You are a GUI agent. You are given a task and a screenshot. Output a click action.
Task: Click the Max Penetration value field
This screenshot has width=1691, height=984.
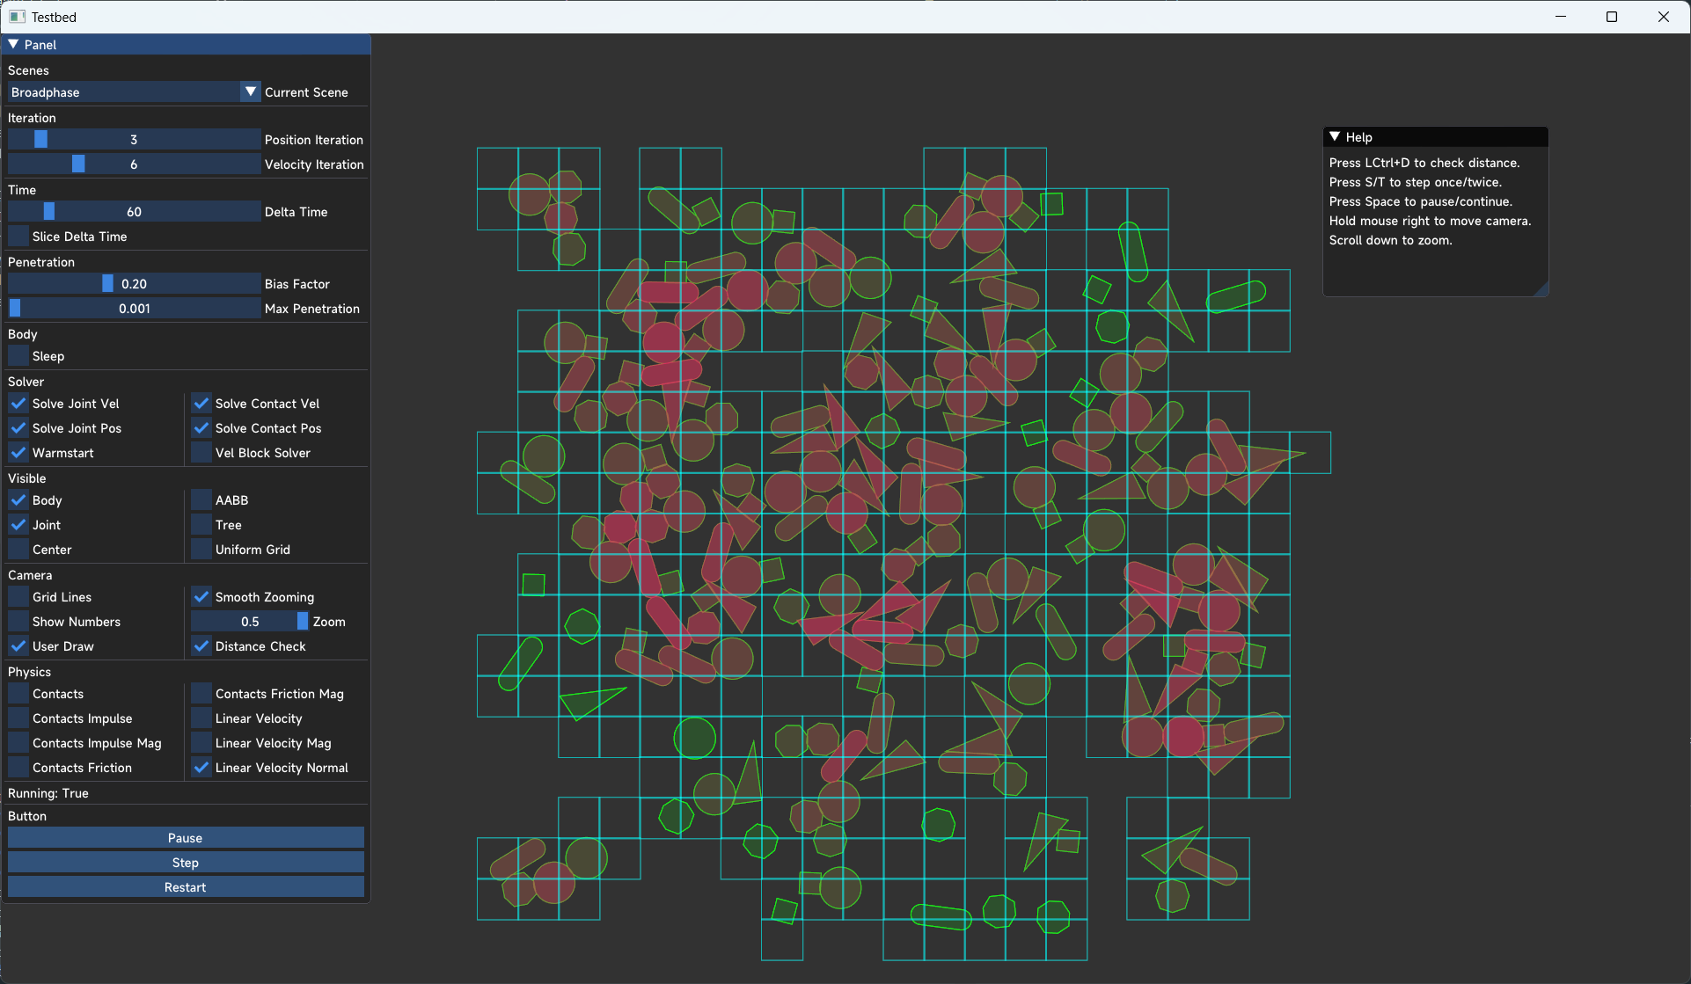click(x=134, y=309)
